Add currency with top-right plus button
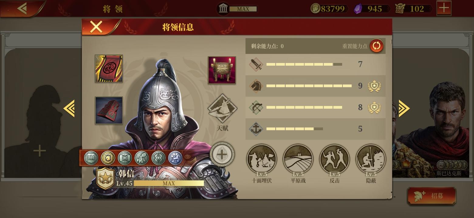Image resolution: width=474 pixels, height=218 pixels. 444,8
